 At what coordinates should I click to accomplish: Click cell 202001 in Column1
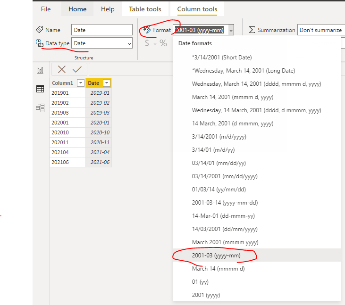click(x=67, y=123)
